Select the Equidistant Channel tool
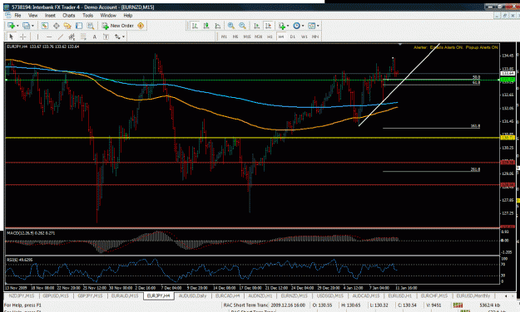This screenshot has width=520, height=312. click(72, 37)
